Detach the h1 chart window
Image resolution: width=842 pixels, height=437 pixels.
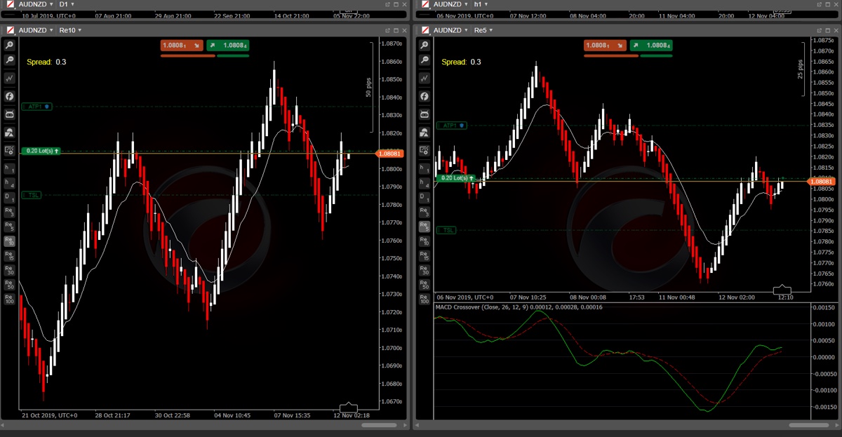[x=819, y=4]
